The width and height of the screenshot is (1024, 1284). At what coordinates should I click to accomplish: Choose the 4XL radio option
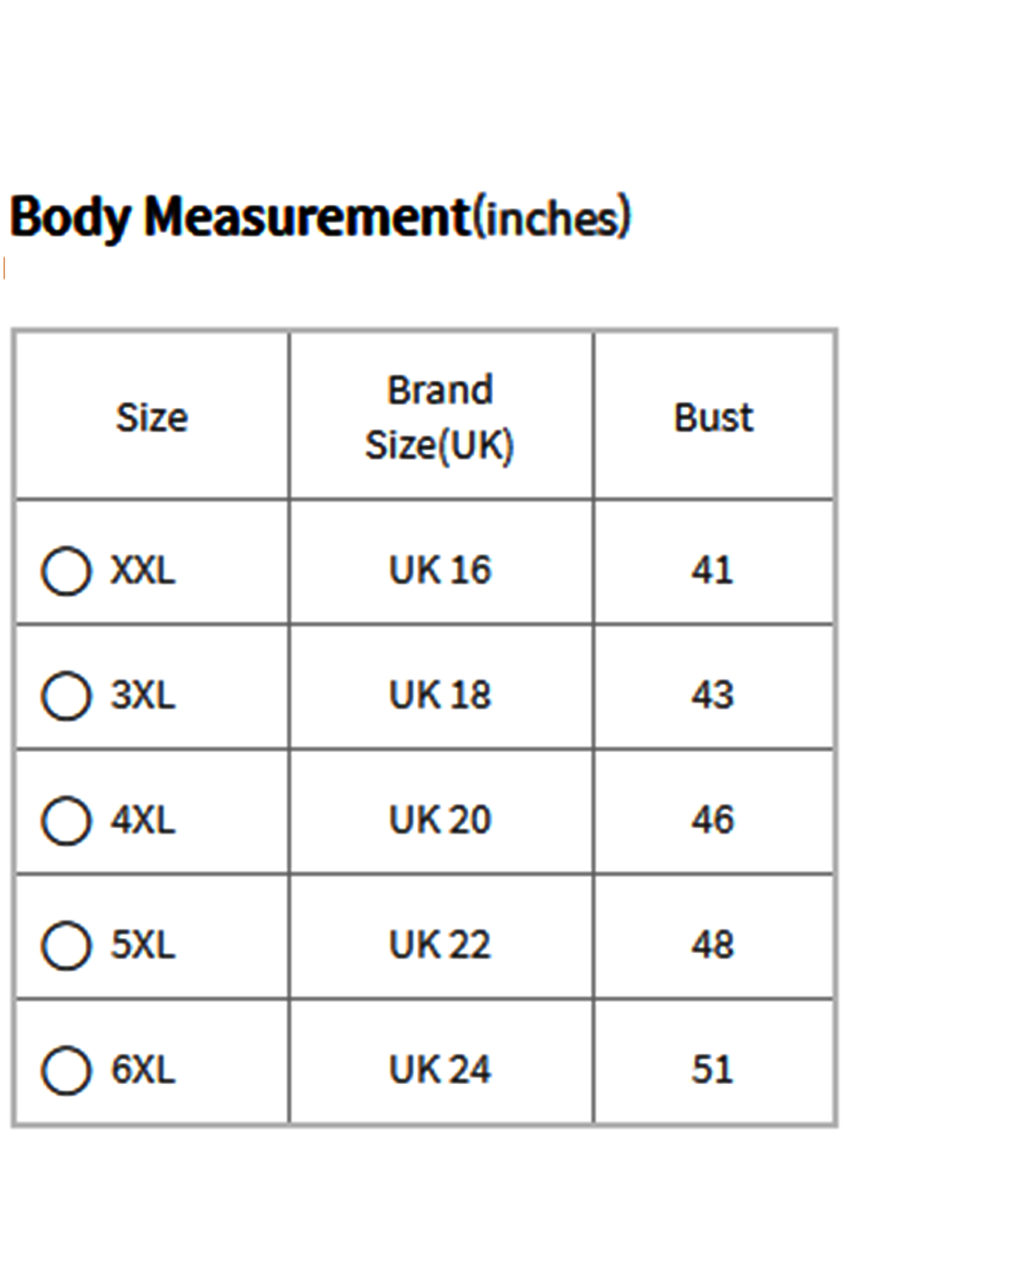pyautogui.click(x=66, y=820)
